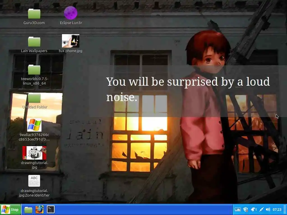The image size is (287, 215).
Task: Select the Untitled Folder icon
Action: coord(34,98)
